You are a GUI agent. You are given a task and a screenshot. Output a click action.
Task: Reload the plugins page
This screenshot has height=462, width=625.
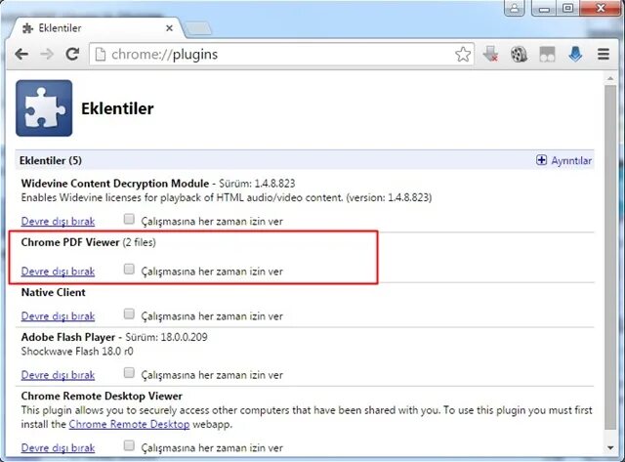[x=72, y=54]
